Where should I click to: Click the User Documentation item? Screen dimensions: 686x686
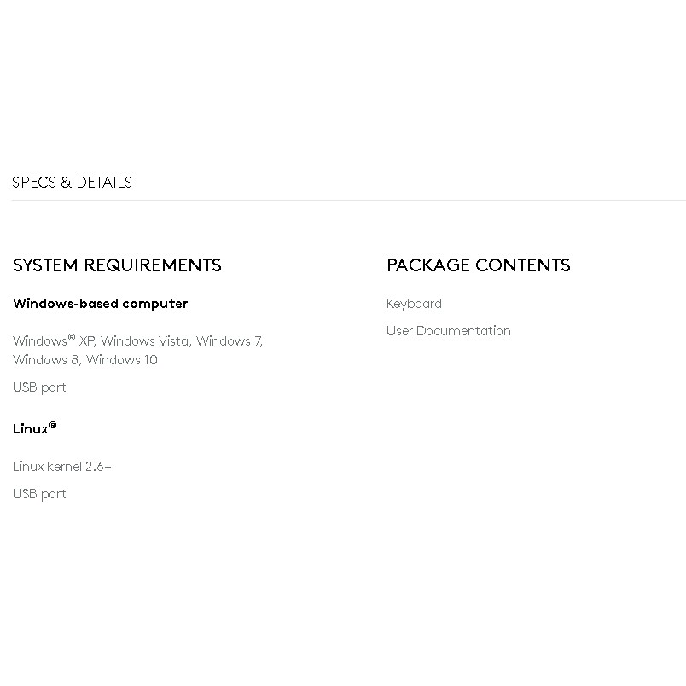pos(449,331)
